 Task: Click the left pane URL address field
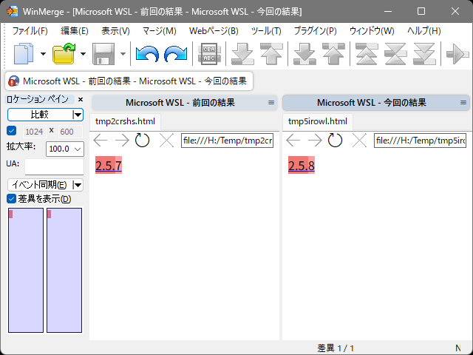(227, 141)
